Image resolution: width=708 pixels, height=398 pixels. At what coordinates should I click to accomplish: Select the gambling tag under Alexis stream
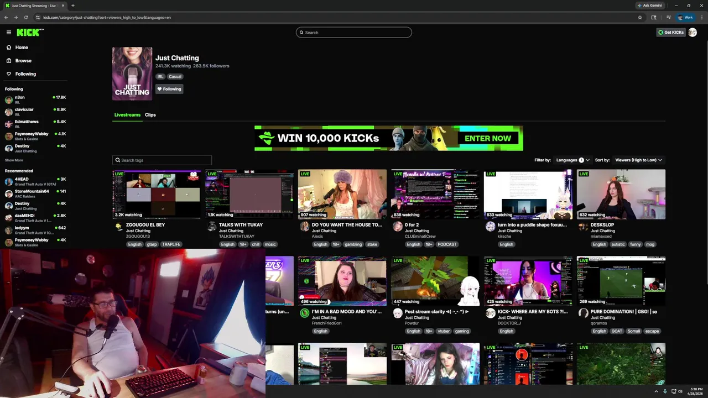[353, 244]
